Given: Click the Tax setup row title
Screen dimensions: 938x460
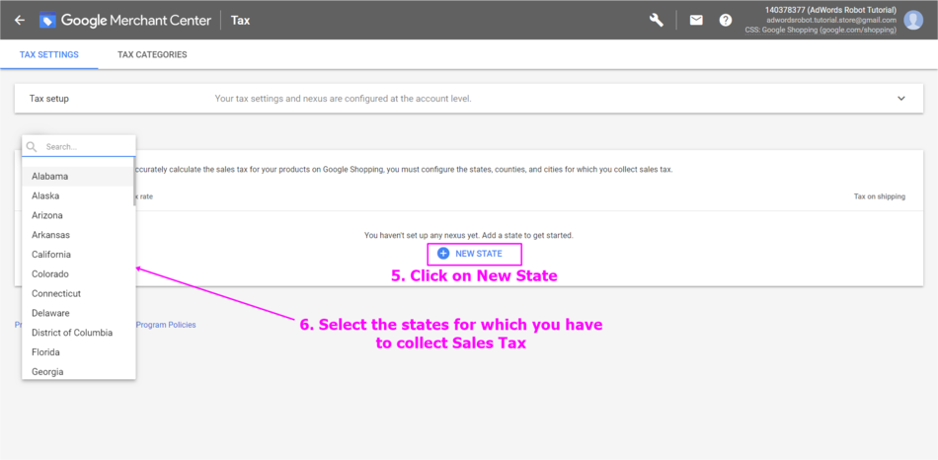Looking at the screenshot, I should click(x=49, y=99).
